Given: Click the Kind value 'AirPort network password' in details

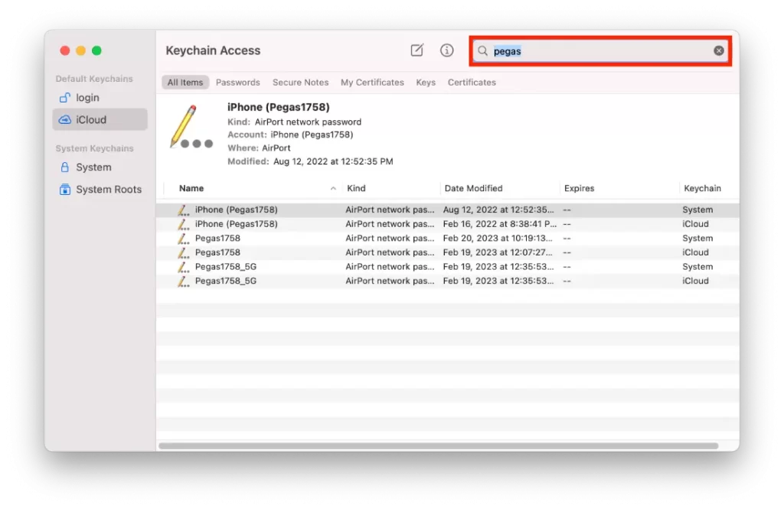Looking at the screenshot, I should pyautogui.click(x=308, y=122).
